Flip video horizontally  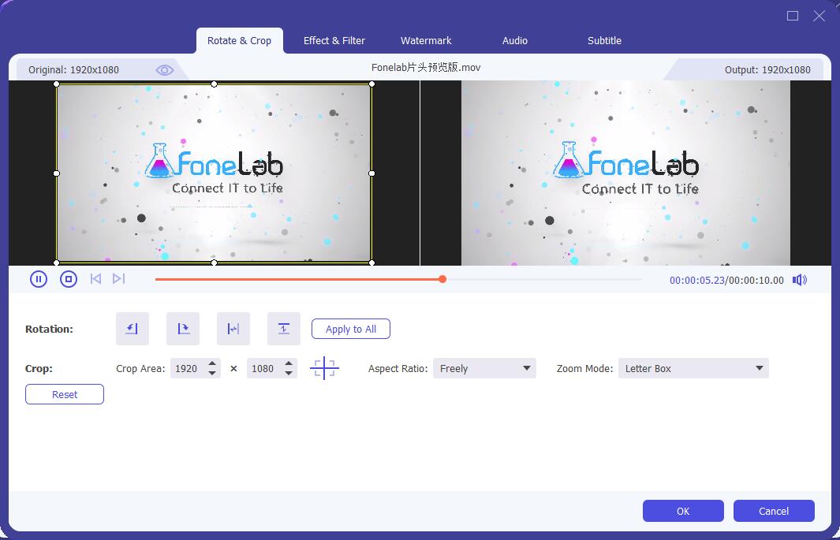233,329
